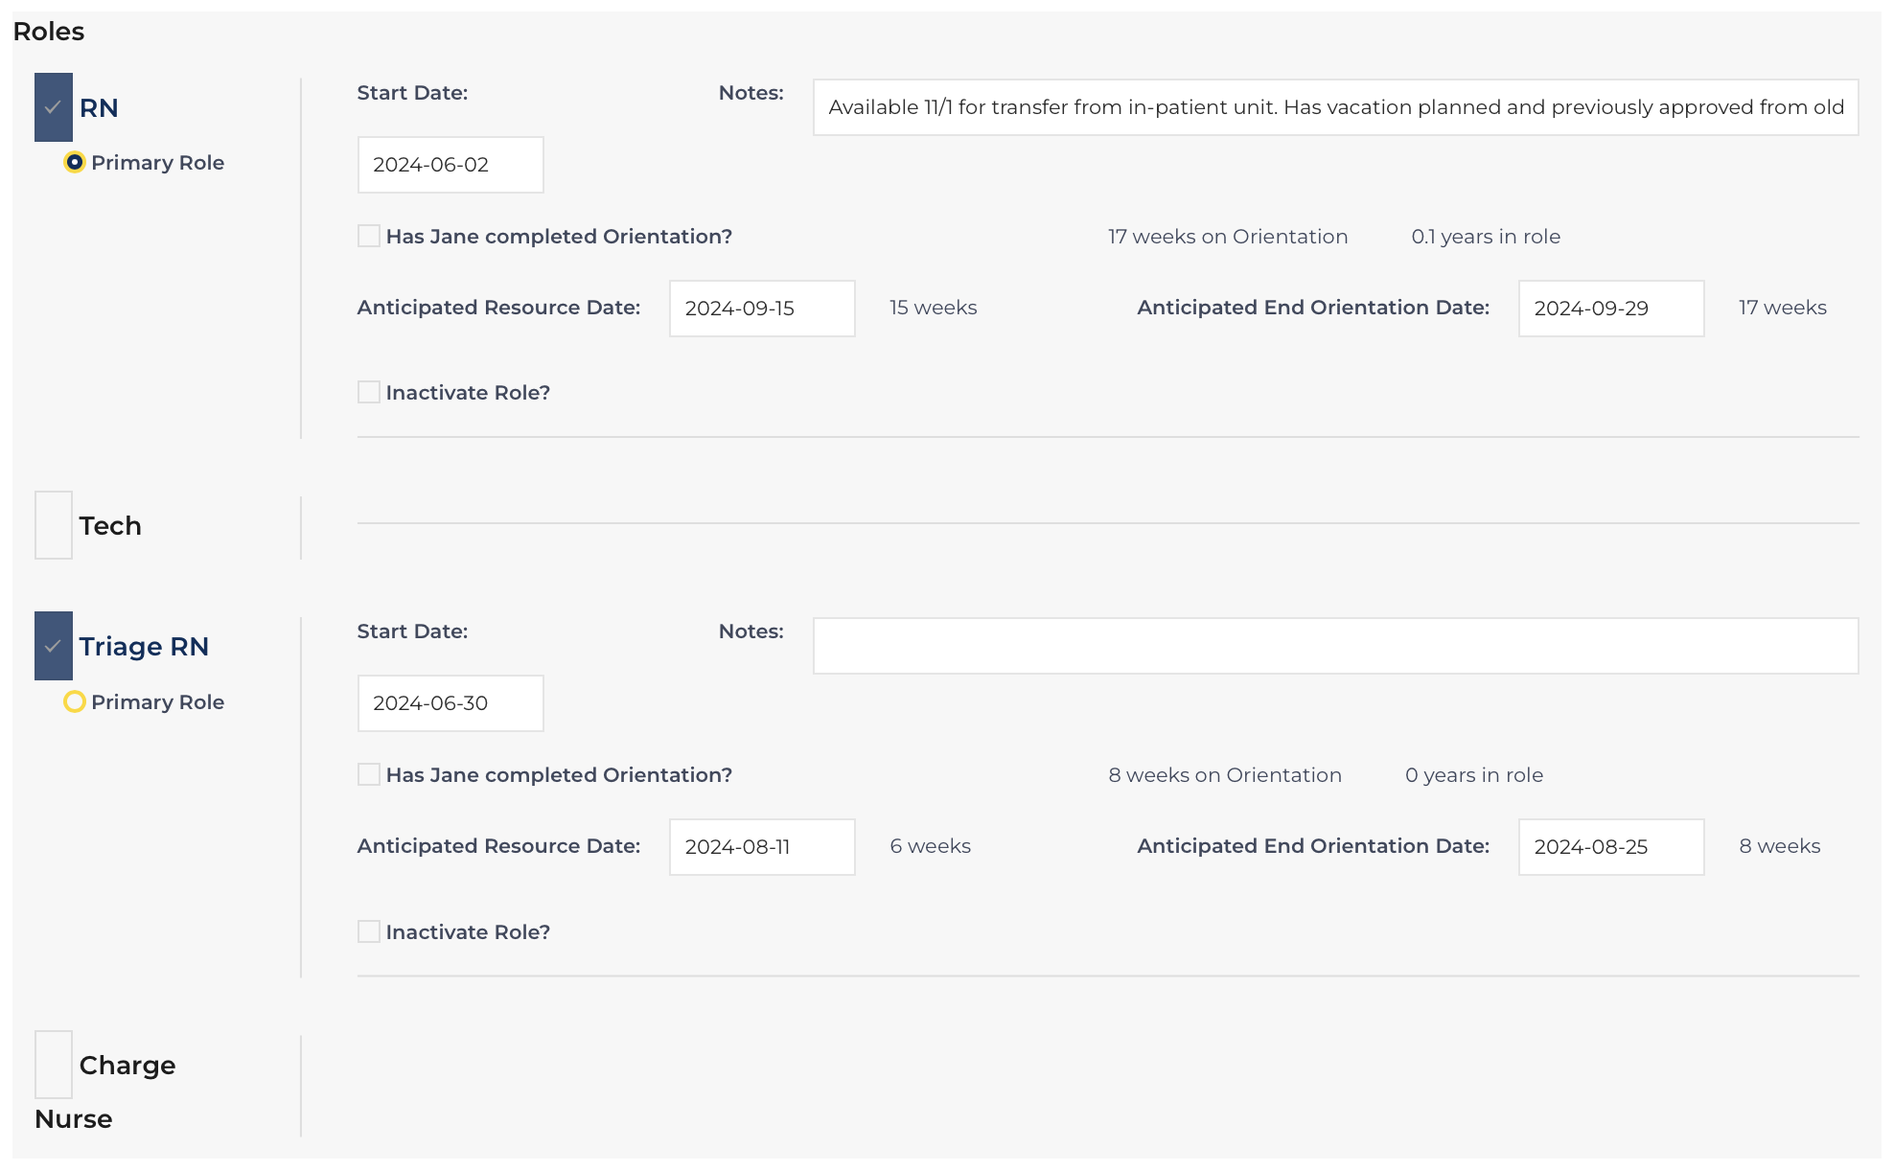This screenshot has width=1894, height=1171.
Task: Click the Roles heading
Action: [49, 32]
